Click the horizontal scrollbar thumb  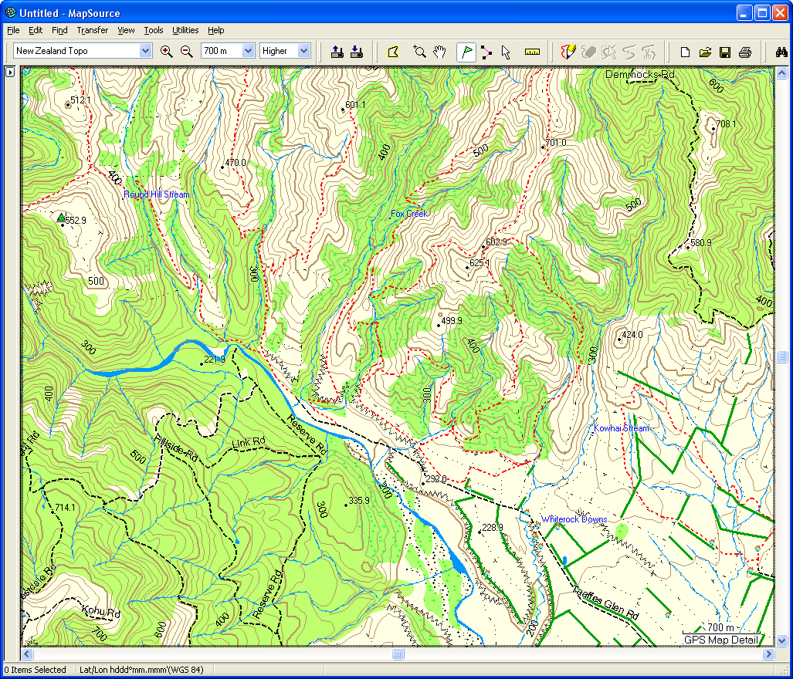tap(398, 654)
